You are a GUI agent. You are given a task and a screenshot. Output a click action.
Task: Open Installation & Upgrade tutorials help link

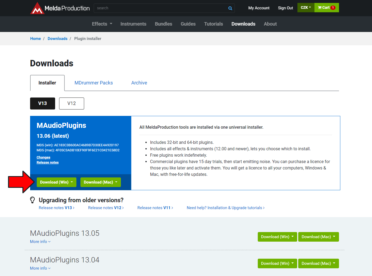click(226, 208)
